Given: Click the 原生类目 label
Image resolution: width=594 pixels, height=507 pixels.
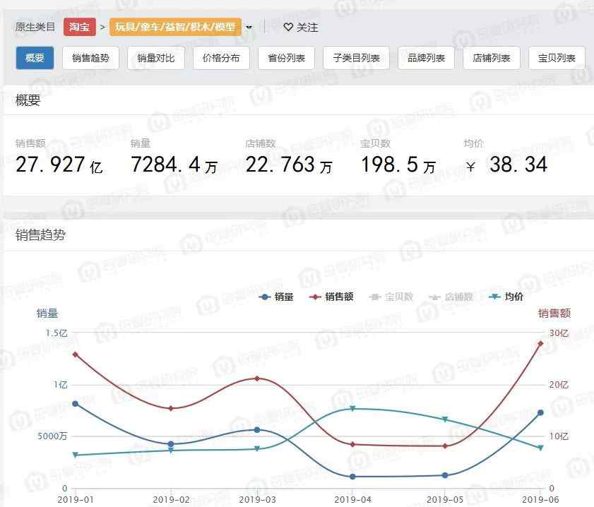Looking at the screenshot, I should 35,27.
